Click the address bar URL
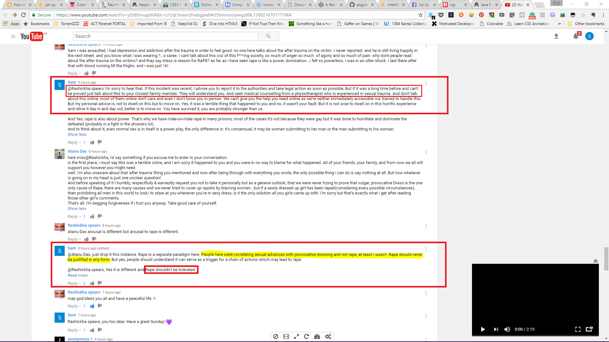 point(174,15)
